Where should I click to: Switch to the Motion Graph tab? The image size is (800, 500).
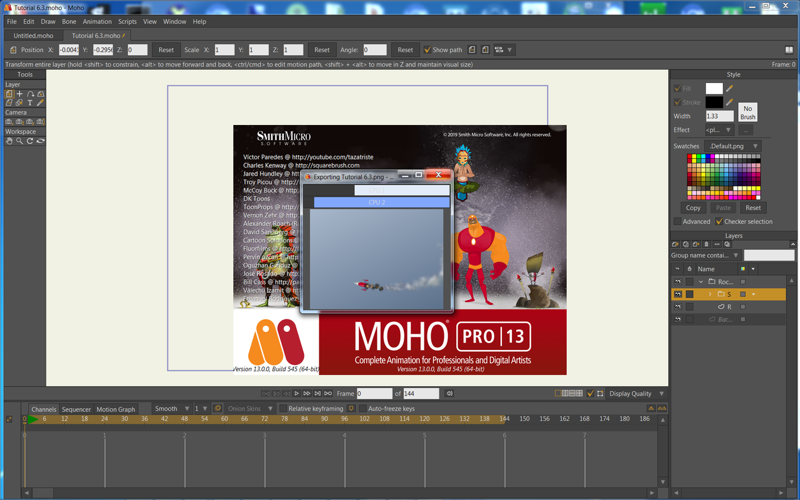[x=116, y=409]
